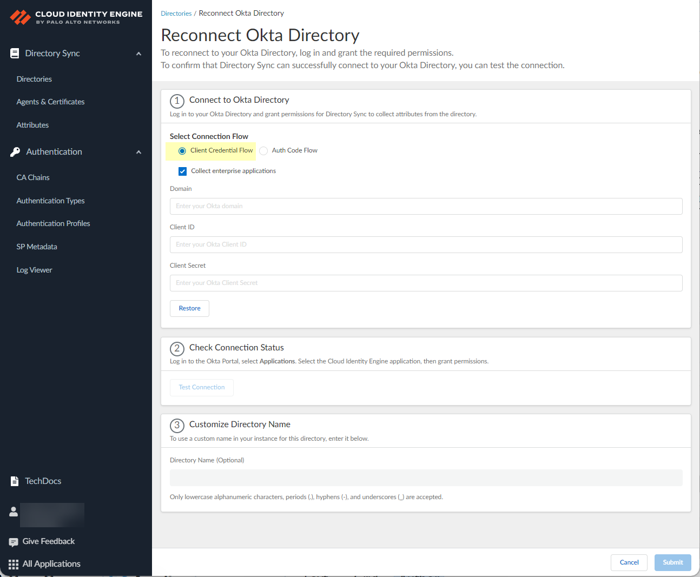The height and width of the screenshot is (577, 700).
Task: Select Auth Code Flow radio button
Action: 263,151
